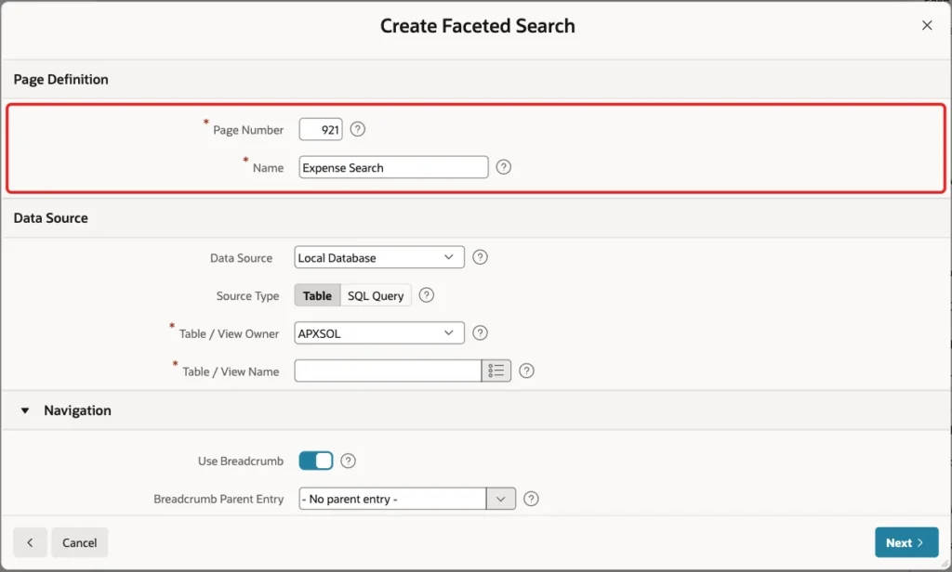Viewport: 952px width, 572px height.
Task: Open help for Table / View Name
Action: pos(526,370)
